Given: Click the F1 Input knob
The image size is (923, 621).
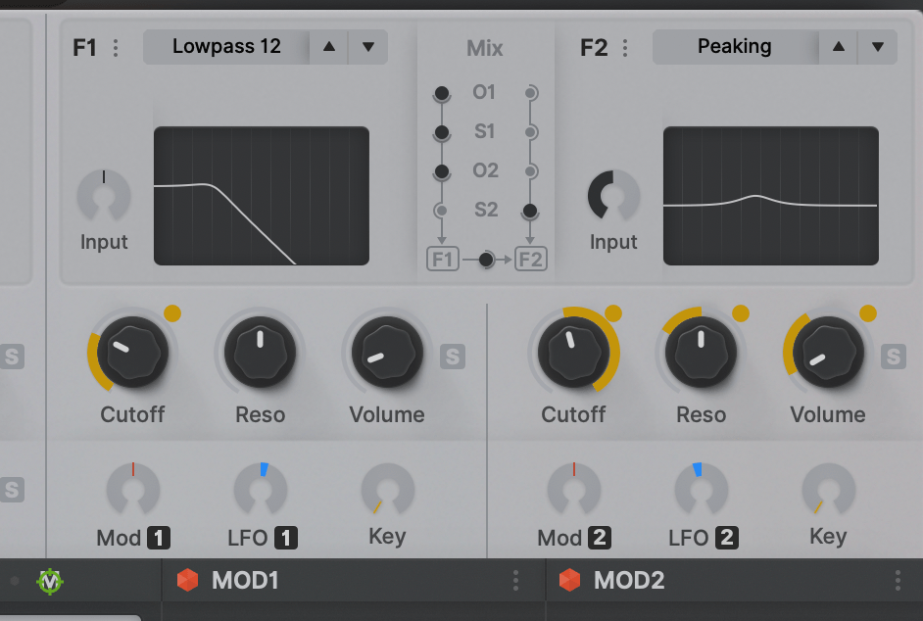Looking at the screenshot, I should coord(104,196).
